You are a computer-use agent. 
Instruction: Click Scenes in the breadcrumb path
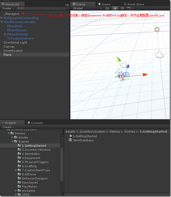[130, 132]
